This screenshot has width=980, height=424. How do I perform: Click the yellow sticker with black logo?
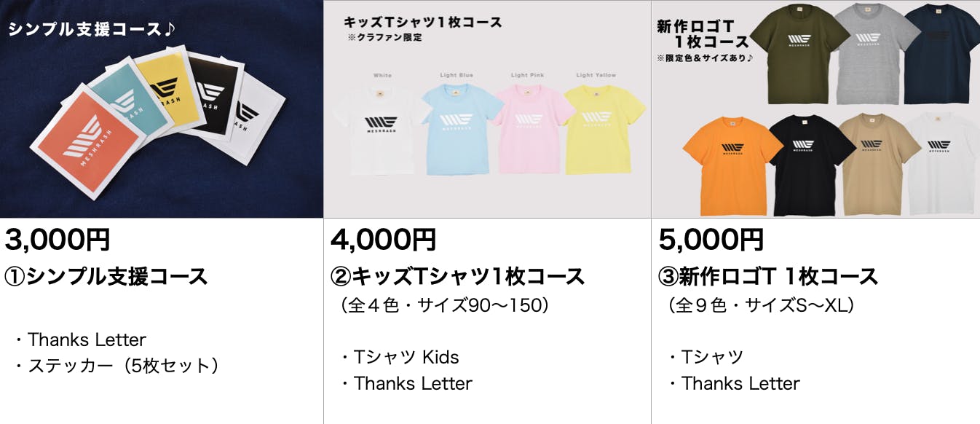click(x=169, y=87)
